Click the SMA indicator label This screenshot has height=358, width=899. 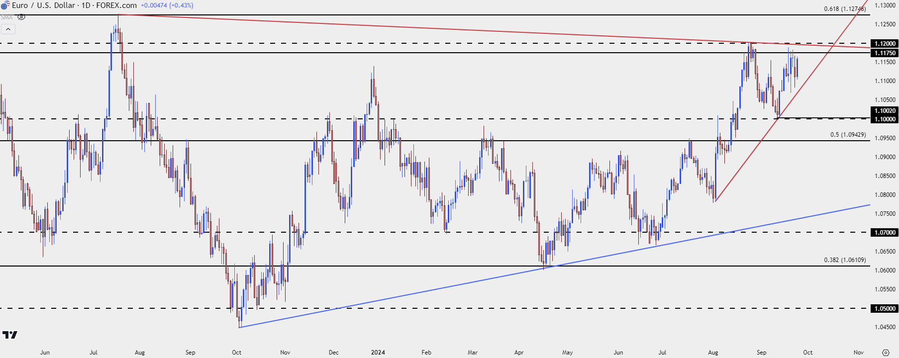click(6, 17)
